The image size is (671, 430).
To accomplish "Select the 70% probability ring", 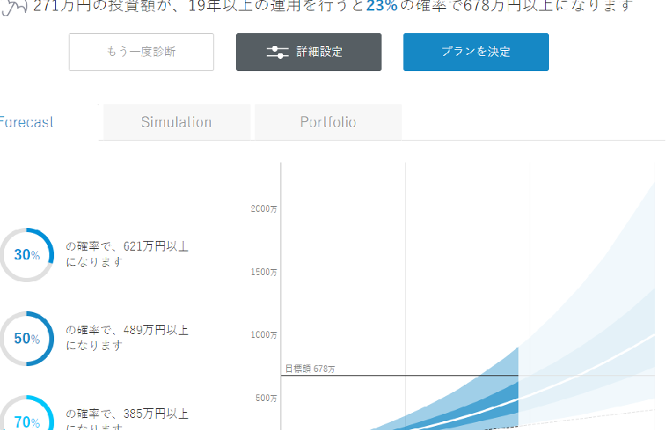I will point(27,413).
